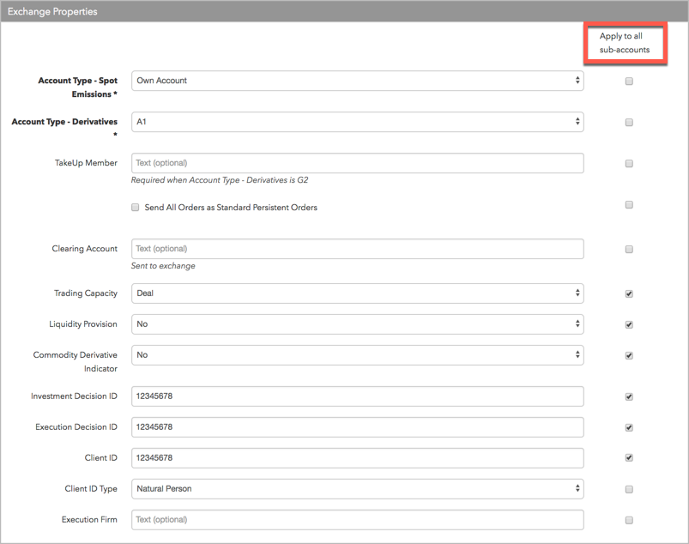This screenshot has height=544, width=689.
Task: Open Account Type - Derivatives dropdown
Action: [357, 122]
